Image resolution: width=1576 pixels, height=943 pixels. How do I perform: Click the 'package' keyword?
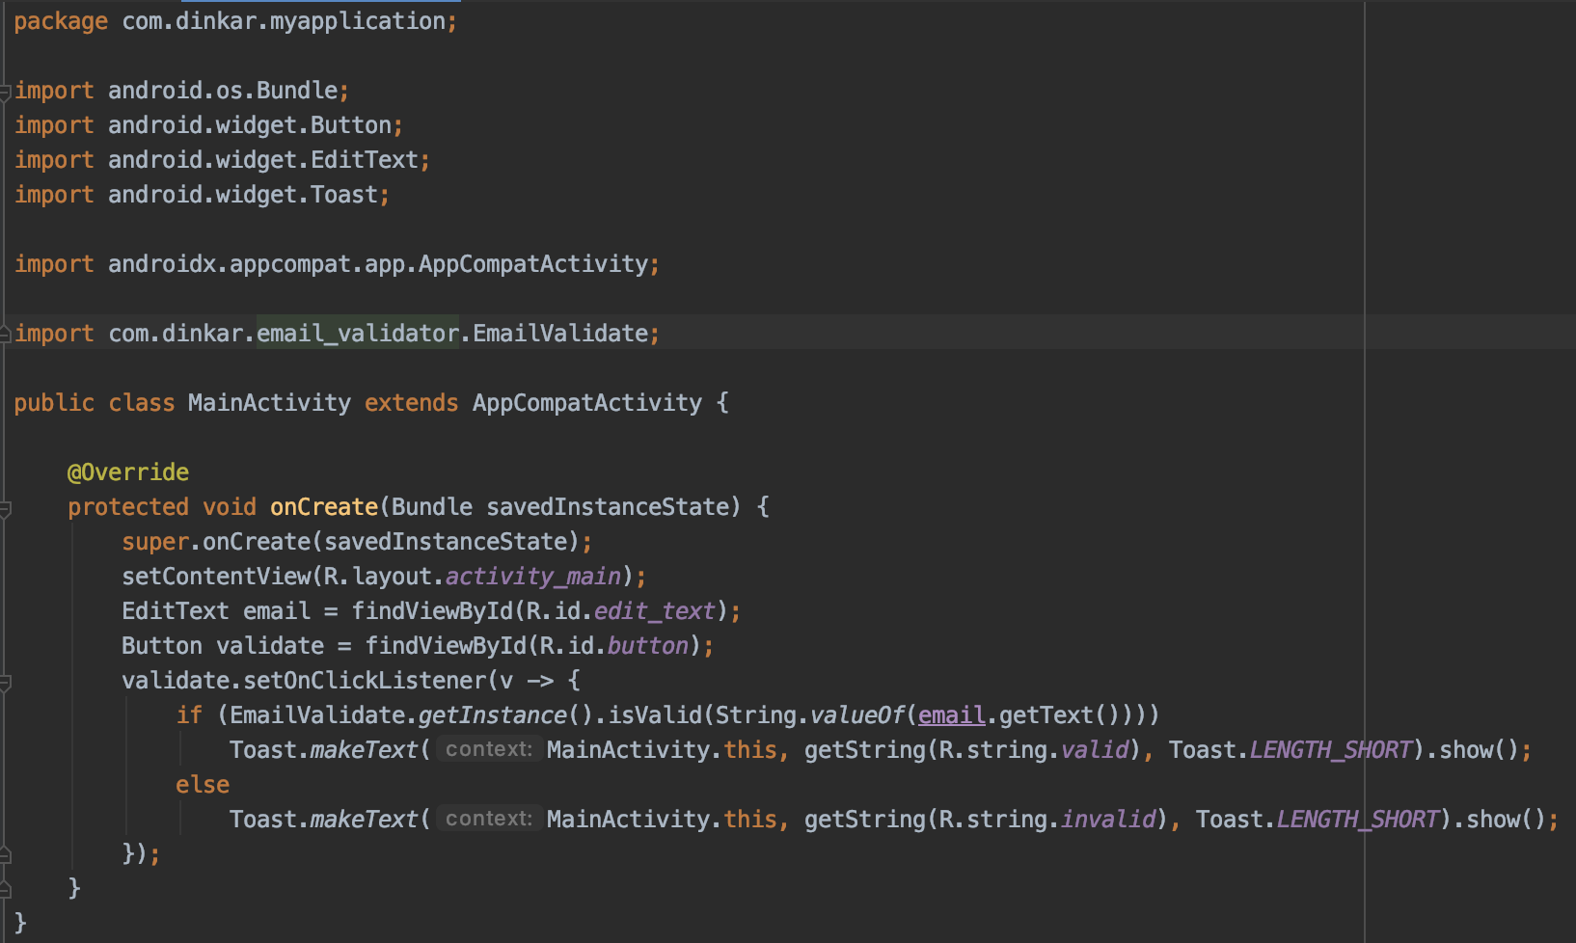61,21
